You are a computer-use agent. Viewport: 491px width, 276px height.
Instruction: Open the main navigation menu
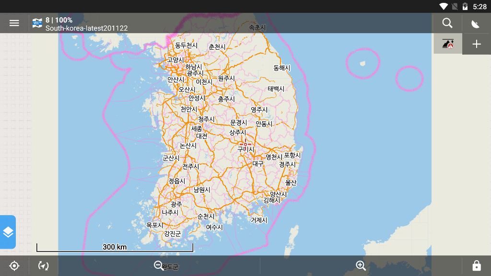pos(14,23)
